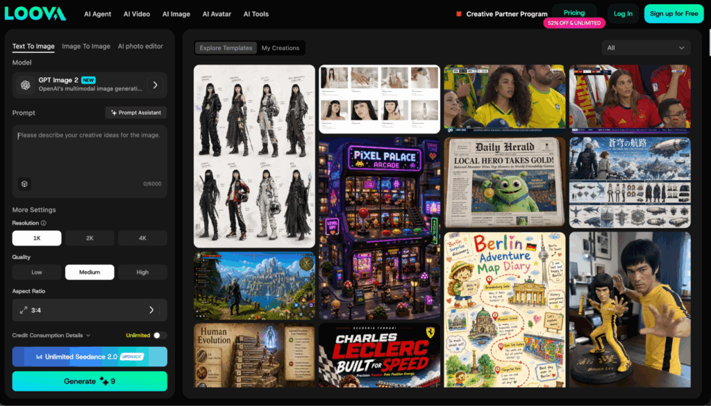Image resolution: width=711 pixels, height=406 pixels.
Task: Open the Bruce Lee figurine template
Action: tap(630, 310)
